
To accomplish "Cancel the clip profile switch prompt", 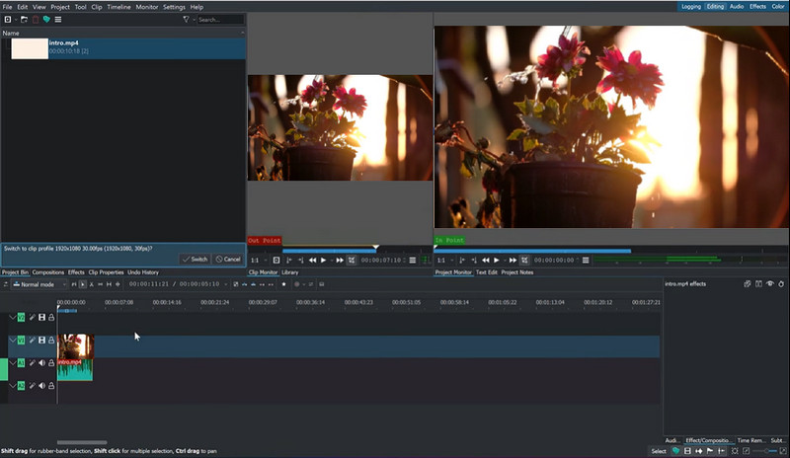I will click(228, 259).
